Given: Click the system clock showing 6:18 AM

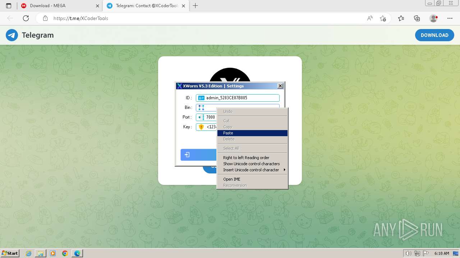Looking at the screenshot, I should (x=442, y=253).
